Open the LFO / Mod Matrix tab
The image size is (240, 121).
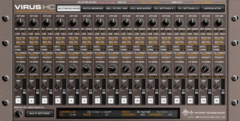pos(141,9)
